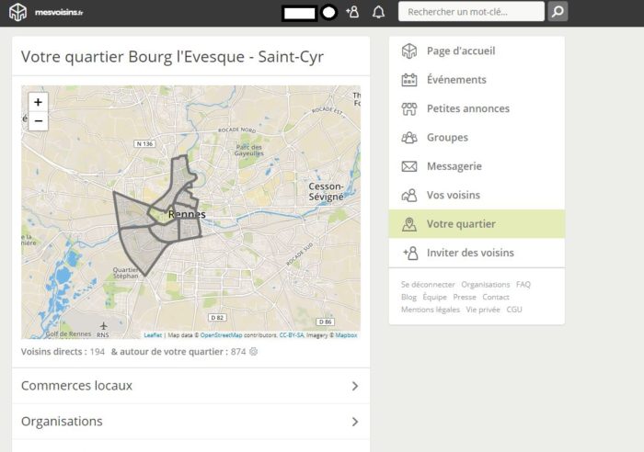Select Groupes in sidebar menu
The width and height of the screenshot is (644, 452).
tap(446, 138)
